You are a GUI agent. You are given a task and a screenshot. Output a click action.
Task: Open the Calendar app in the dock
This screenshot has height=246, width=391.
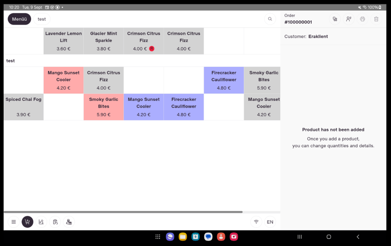(x=195, y=237)
